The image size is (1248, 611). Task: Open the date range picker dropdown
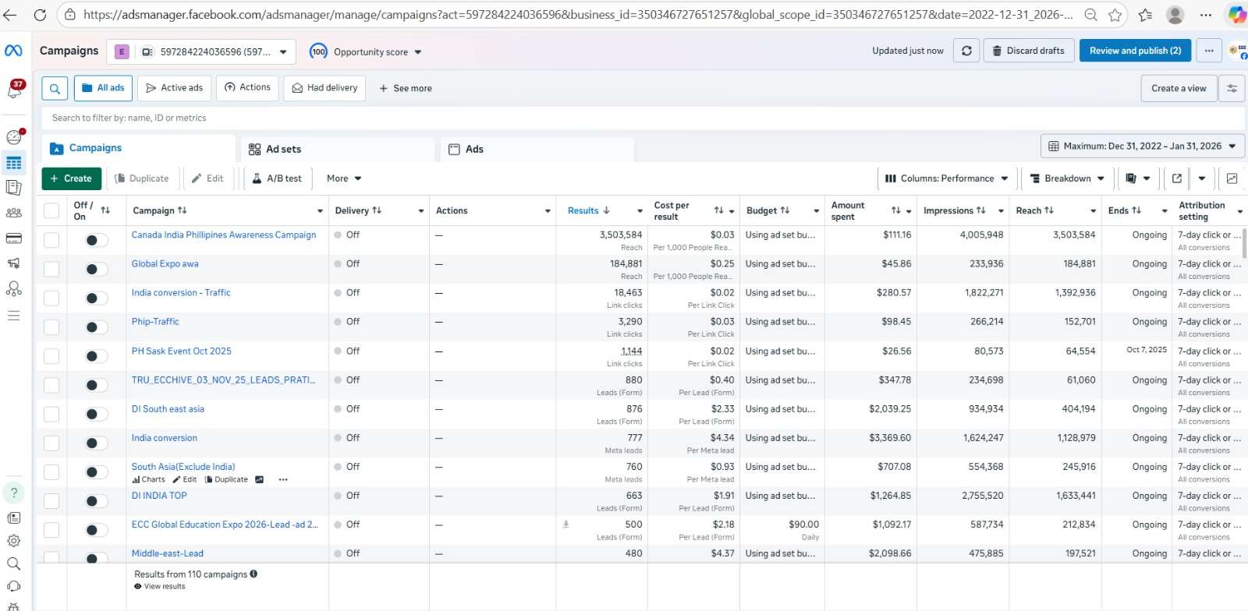tap(1142, 147)
